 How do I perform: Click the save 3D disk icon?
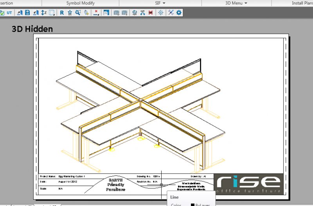click(27, 13)
